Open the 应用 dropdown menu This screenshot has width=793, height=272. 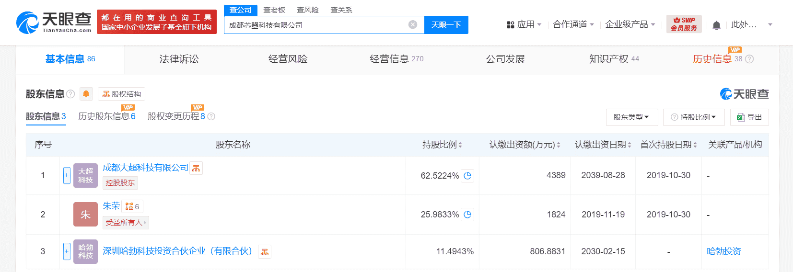click(525, 24)
